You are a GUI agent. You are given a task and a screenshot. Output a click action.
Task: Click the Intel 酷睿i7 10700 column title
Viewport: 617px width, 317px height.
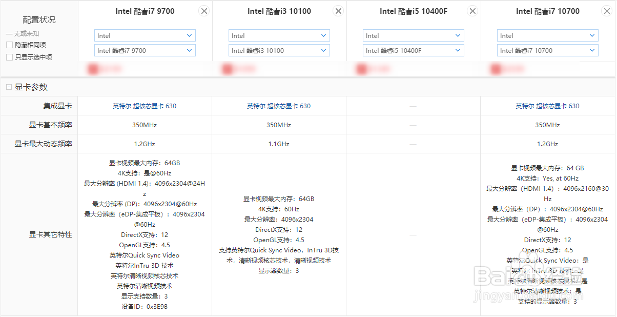(x=548, y=11)
